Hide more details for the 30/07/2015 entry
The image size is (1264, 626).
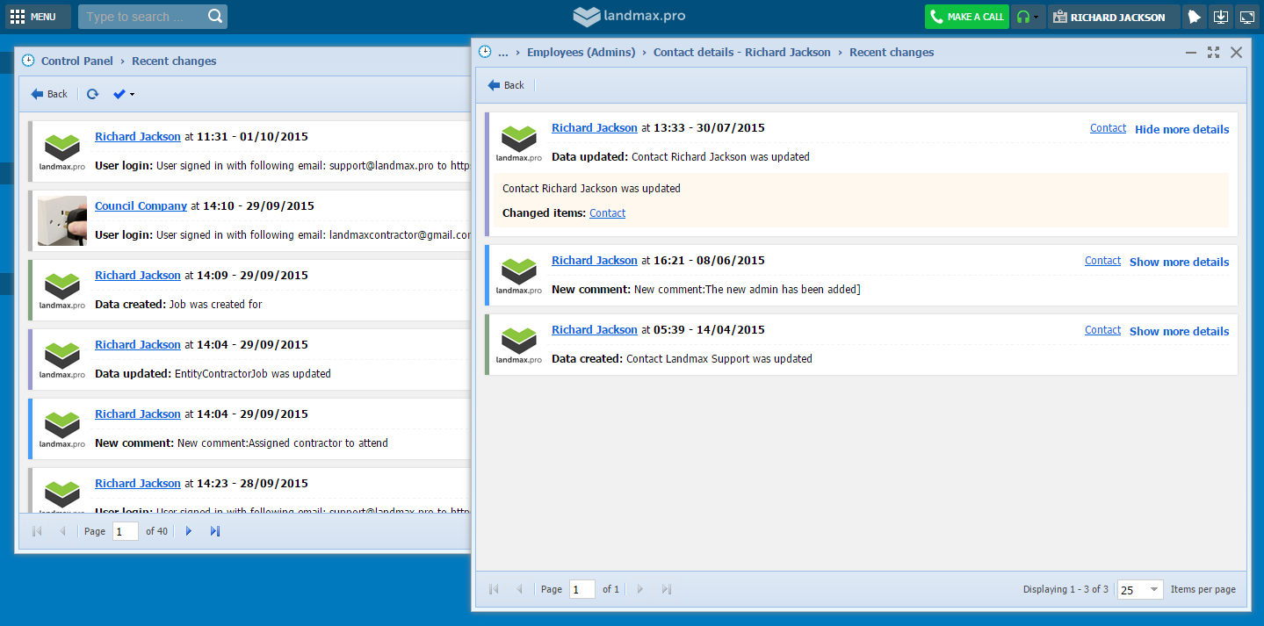pyautogui.click(x=1181, y=129)
